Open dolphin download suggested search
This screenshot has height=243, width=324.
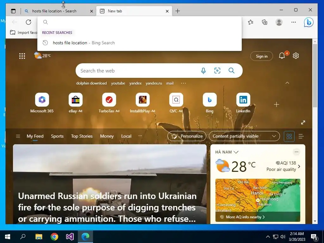click(x=91, y=83)
